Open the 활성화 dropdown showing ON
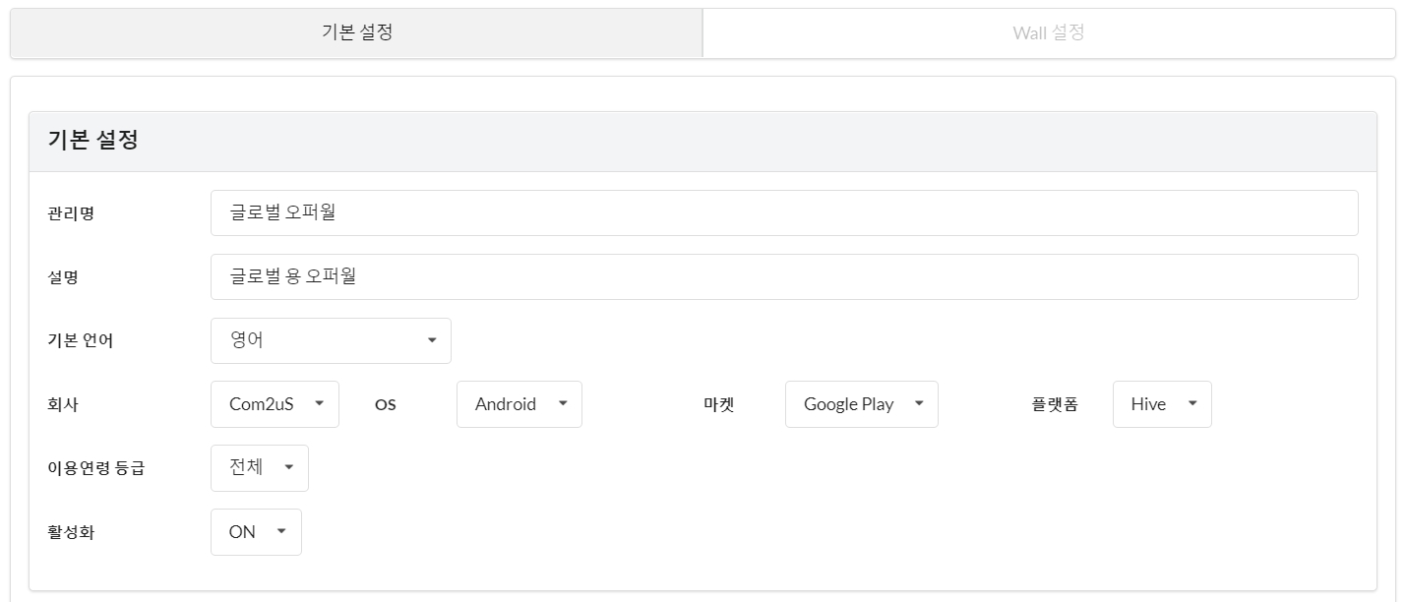Viewport: 1405px width, 602px height. (256, 532)
